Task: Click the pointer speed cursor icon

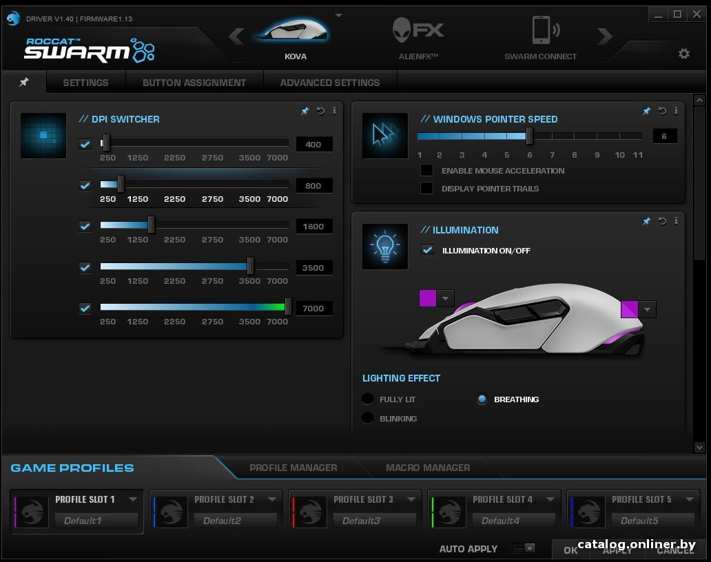Action: [385, 136]
